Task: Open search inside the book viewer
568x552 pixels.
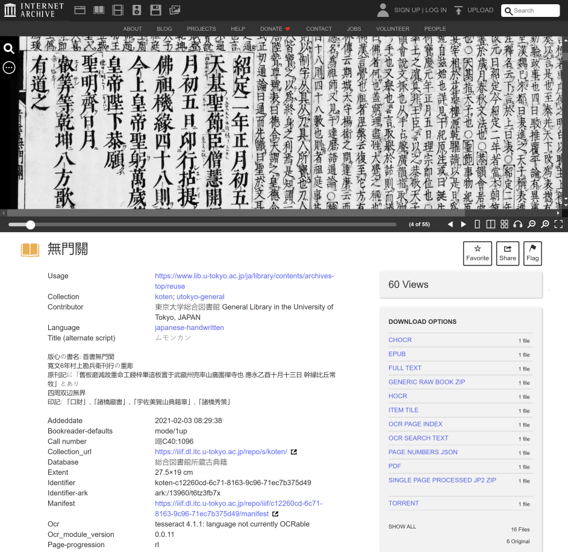Action: pyautogui.click(x=8, y=48)
